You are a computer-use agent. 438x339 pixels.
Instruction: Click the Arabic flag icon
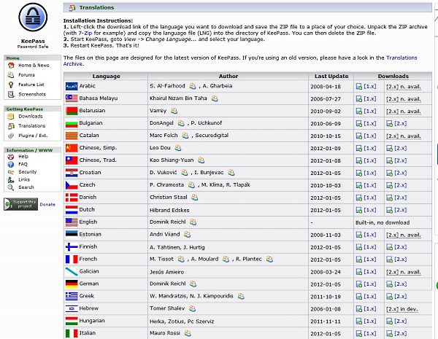coord(72,86)
